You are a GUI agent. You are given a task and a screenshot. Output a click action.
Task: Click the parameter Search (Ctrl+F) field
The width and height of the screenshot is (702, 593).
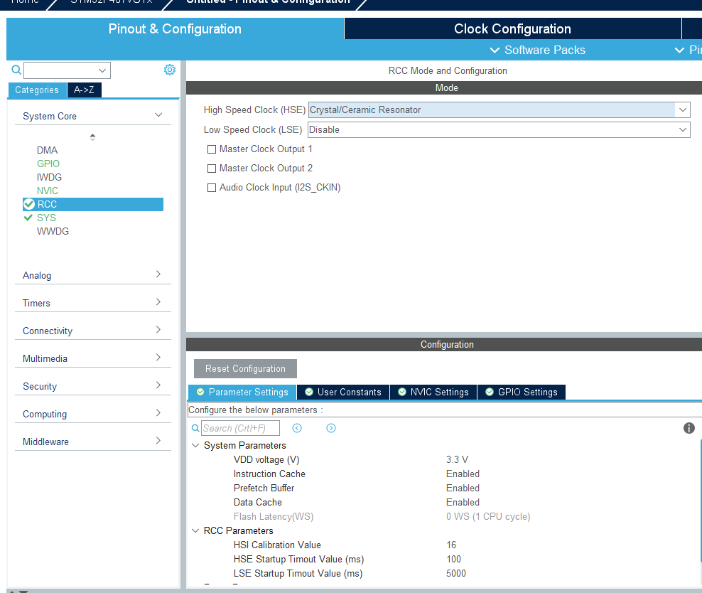click(240, 428)
